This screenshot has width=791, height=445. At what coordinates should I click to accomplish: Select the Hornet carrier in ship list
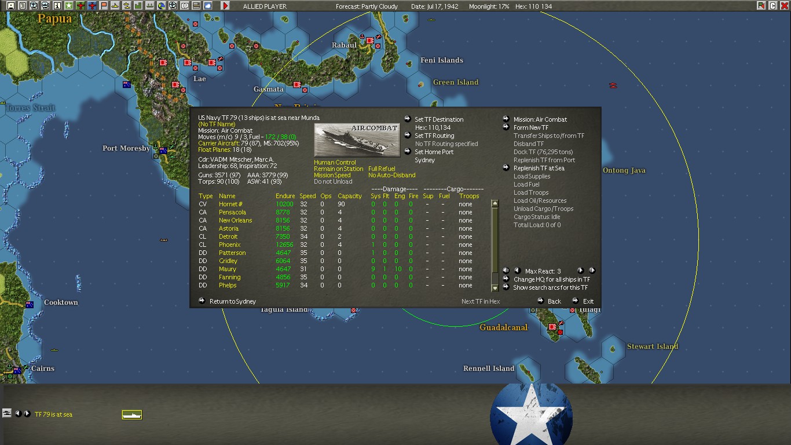tap(230, 204)
